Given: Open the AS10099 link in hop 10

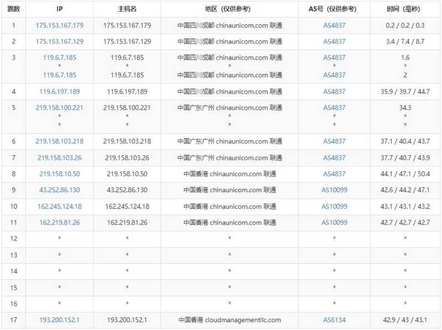Looking at the screenshot, I should [x=334, y=207].
